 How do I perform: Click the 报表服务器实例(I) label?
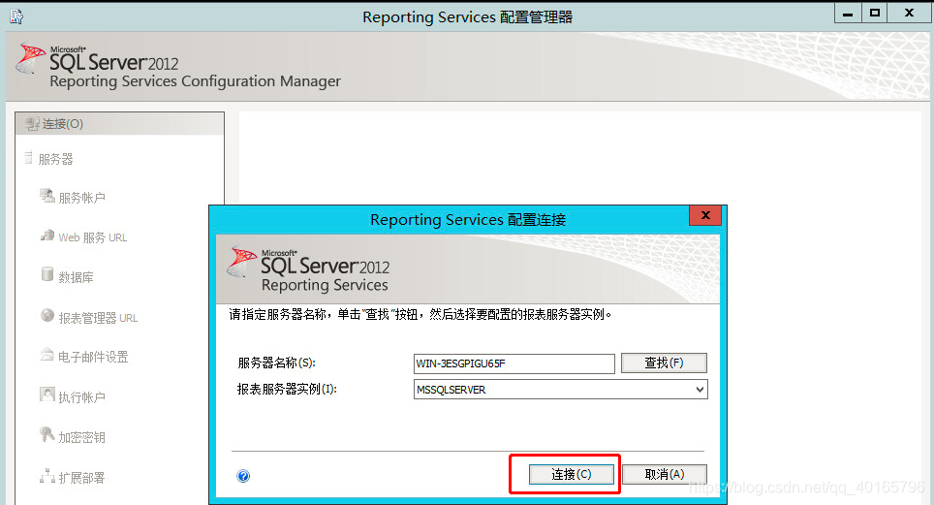coord(287,389)
